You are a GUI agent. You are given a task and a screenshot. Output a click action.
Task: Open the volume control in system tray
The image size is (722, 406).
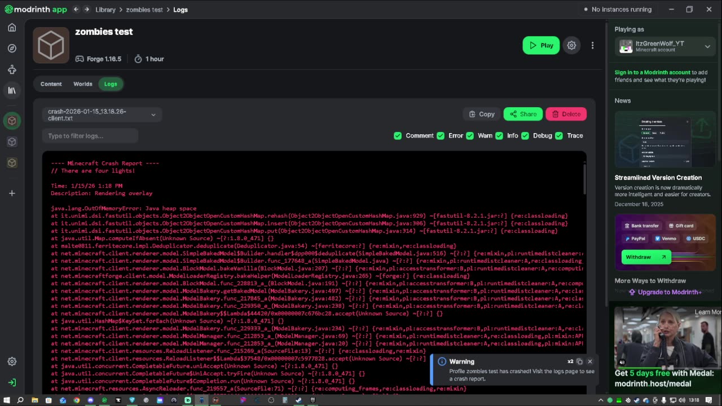click(x=681, y=400)
